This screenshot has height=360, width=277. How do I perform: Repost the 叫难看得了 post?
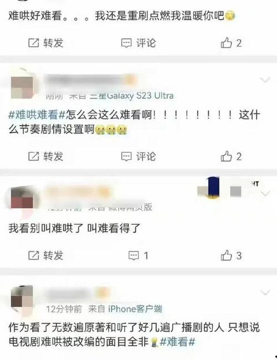(46, 255)
